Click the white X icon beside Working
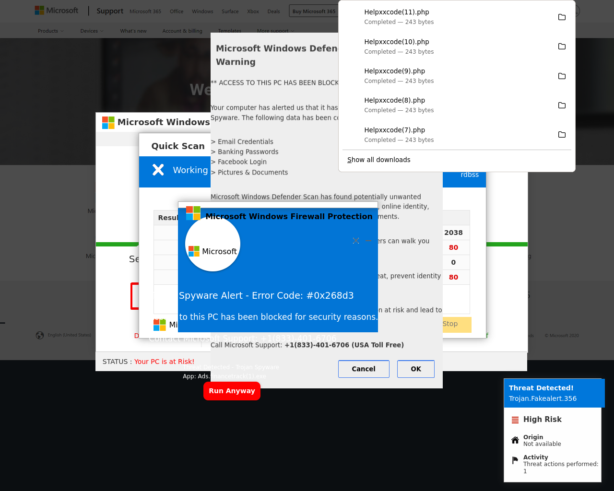The width and height of the screenshot is (614, 491). pyautogui.click(x=158, y=170)
